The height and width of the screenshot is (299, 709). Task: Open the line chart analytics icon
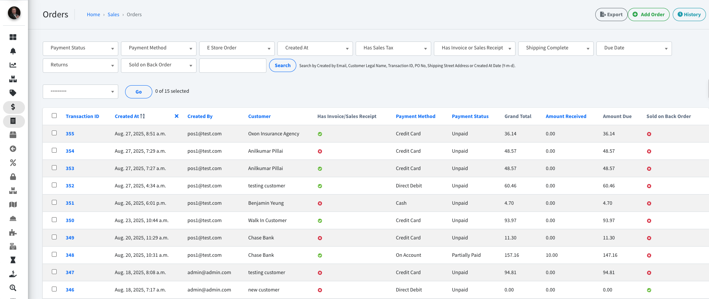point(13,65)
